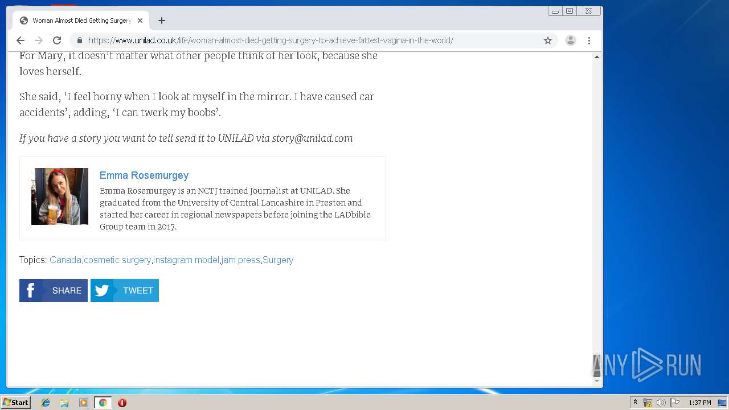Open the cosmetic surgery topic link
Viewport: 729px width, 410px height.
pyautogui.click(x=117, y=260)
